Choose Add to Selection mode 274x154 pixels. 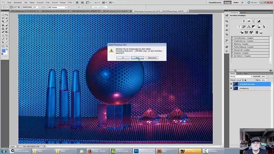click(x=14, y=7)
